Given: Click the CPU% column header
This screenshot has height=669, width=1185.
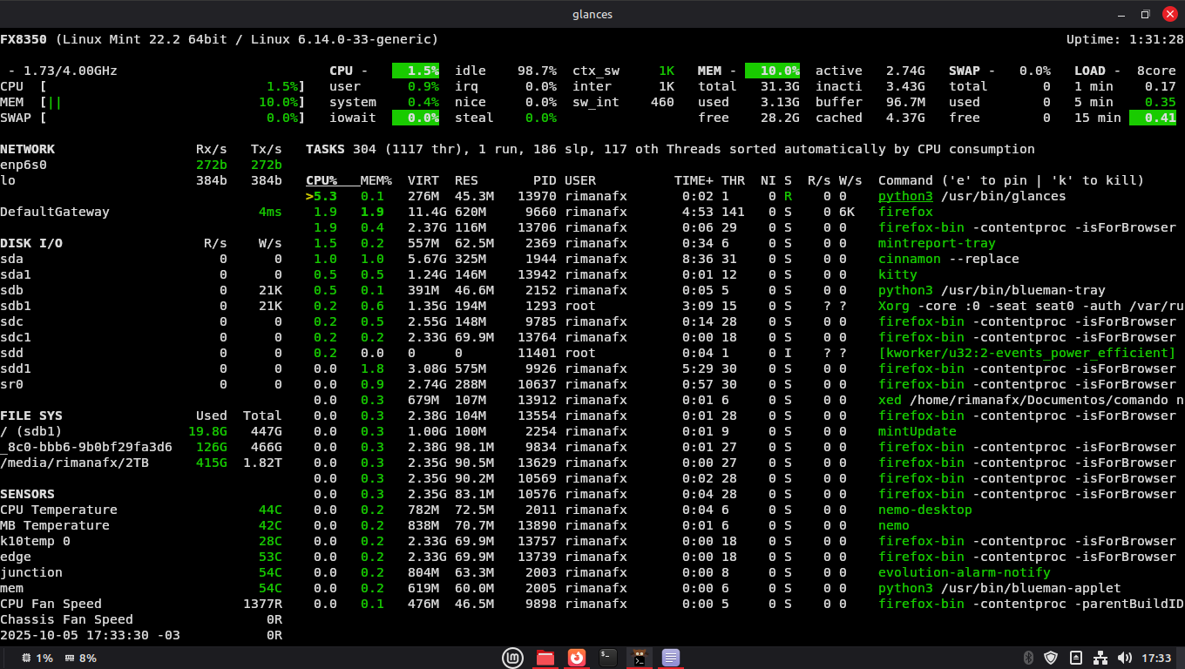Looking at the screenshot, I should [x=322, y=180].
